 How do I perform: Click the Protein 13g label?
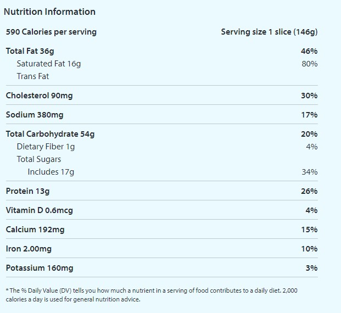coord(27,191)
